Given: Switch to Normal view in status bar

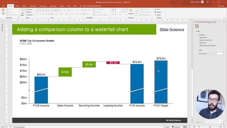Looking at the screenshot, I should coord(185,127).
